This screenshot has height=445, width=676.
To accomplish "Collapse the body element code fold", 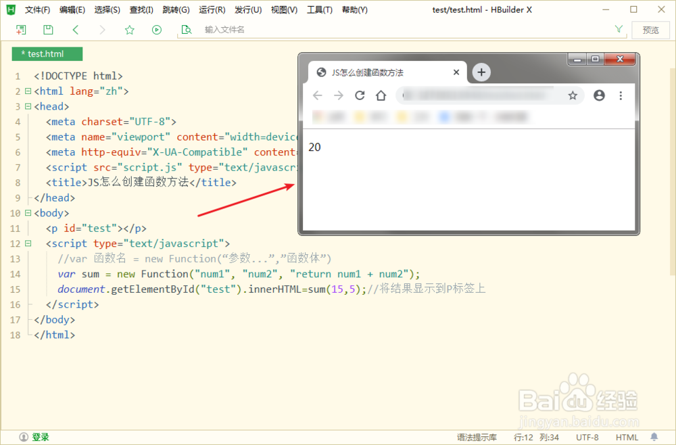I will [x=28, y=212].
